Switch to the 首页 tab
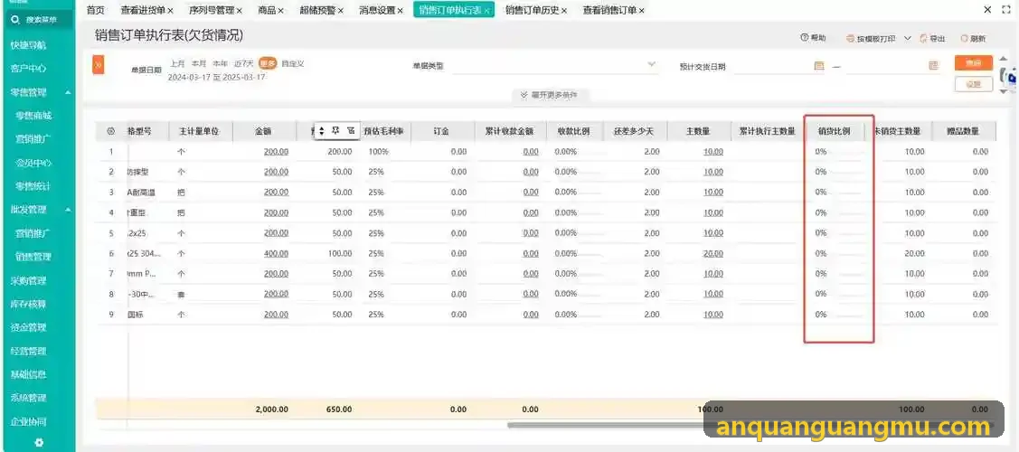 (96, 10)
